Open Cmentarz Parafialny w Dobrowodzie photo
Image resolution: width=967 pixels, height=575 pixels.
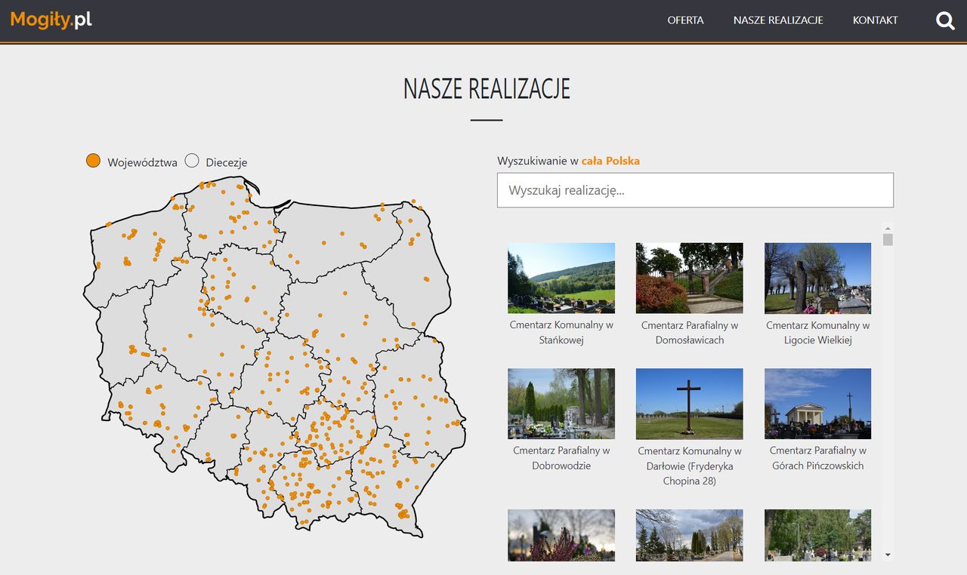pos(561,404)
